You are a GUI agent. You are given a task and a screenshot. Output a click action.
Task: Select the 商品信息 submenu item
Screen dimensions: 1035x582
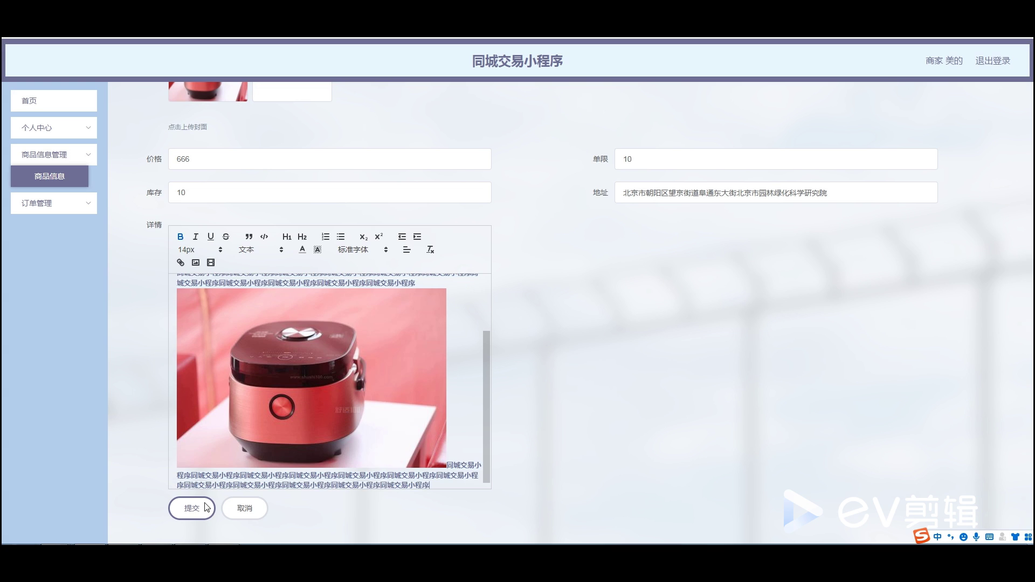click(50, 176)
